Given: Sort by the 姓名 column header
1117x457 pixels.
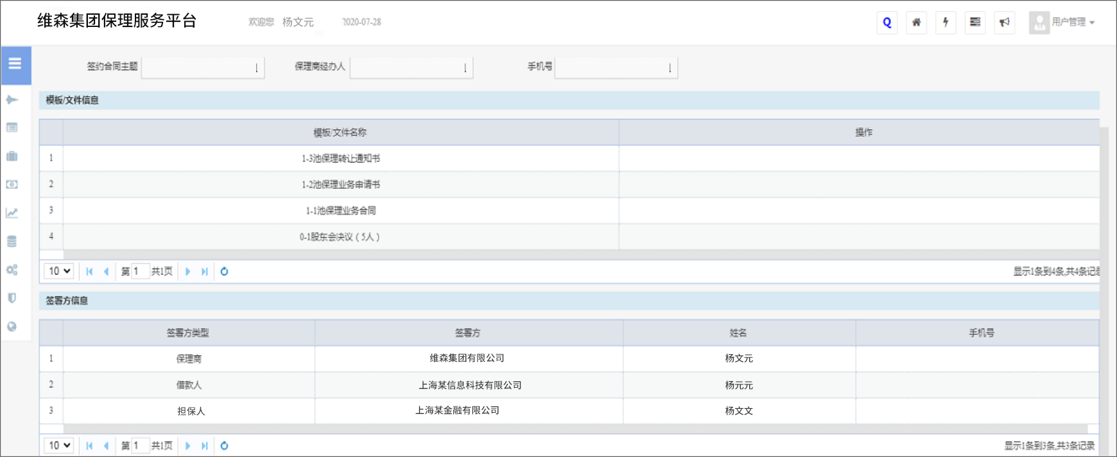Looking at the screenshot, I should click(x=739, y=332).
